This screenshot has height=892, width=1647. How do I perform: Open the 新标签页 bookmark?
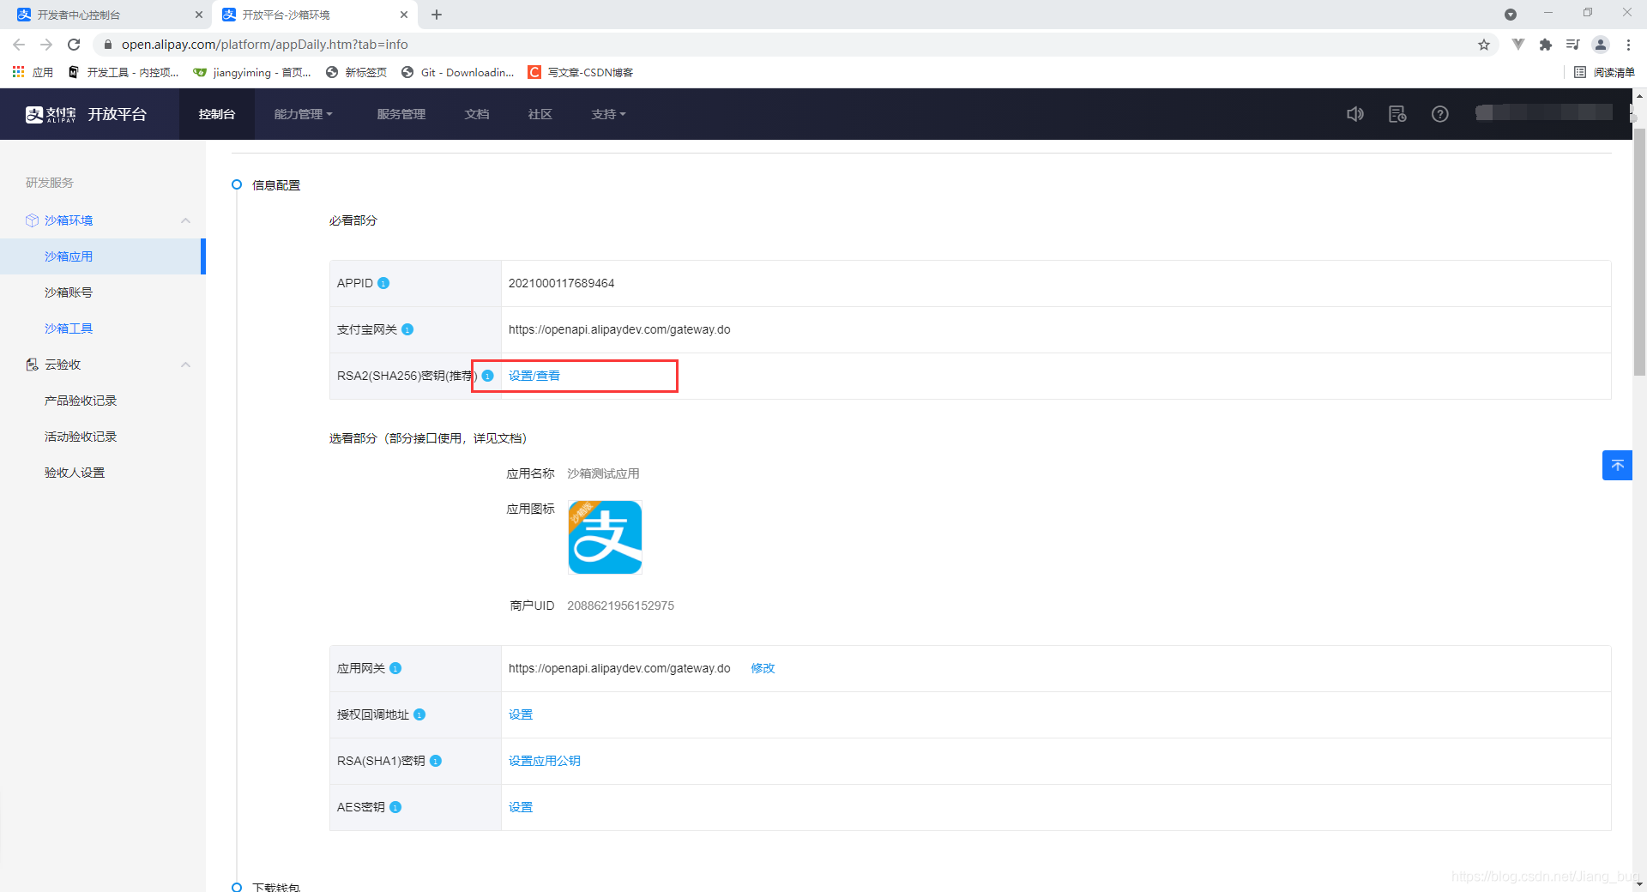click(356, 72)
